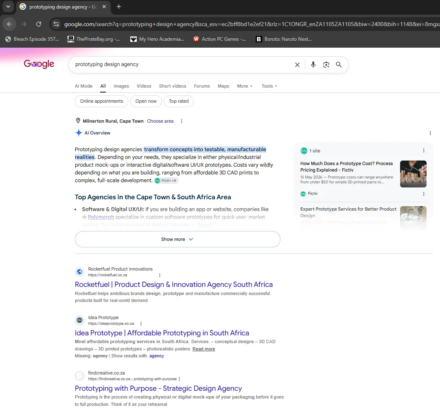Open Prototyping with Purpose result
The height and width of the screenshot is (414, 440).
158,388
